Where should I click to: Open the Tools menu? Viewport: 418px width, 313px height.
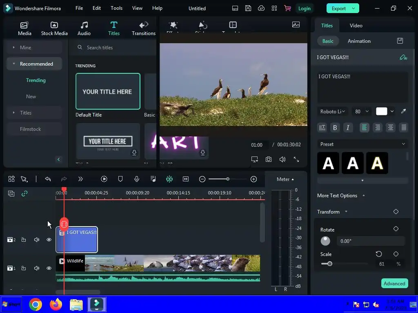(x=116, y=8)
